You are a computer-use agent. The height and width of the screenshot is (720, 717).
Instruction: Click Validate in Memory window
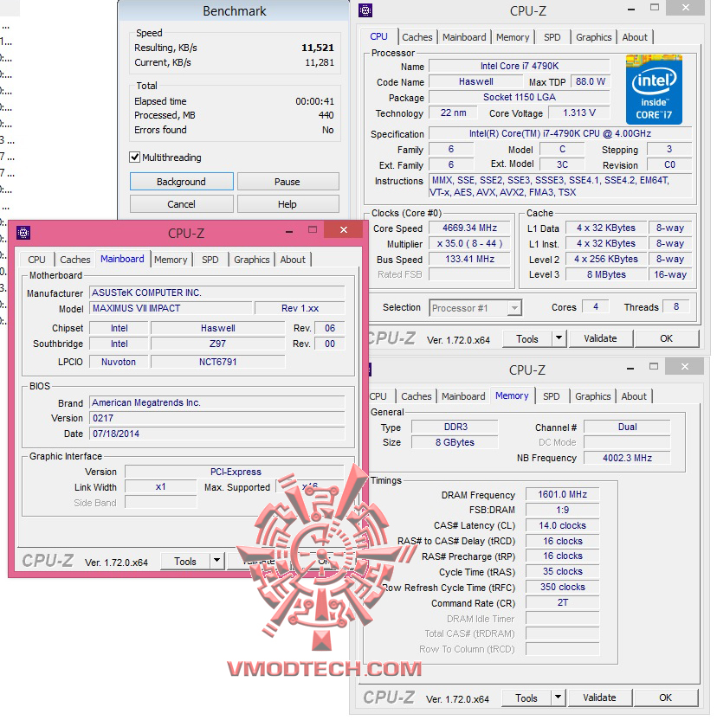pyautogui.click(x=599, y=697)
